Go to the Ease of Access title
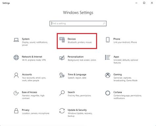 point(30,92)
